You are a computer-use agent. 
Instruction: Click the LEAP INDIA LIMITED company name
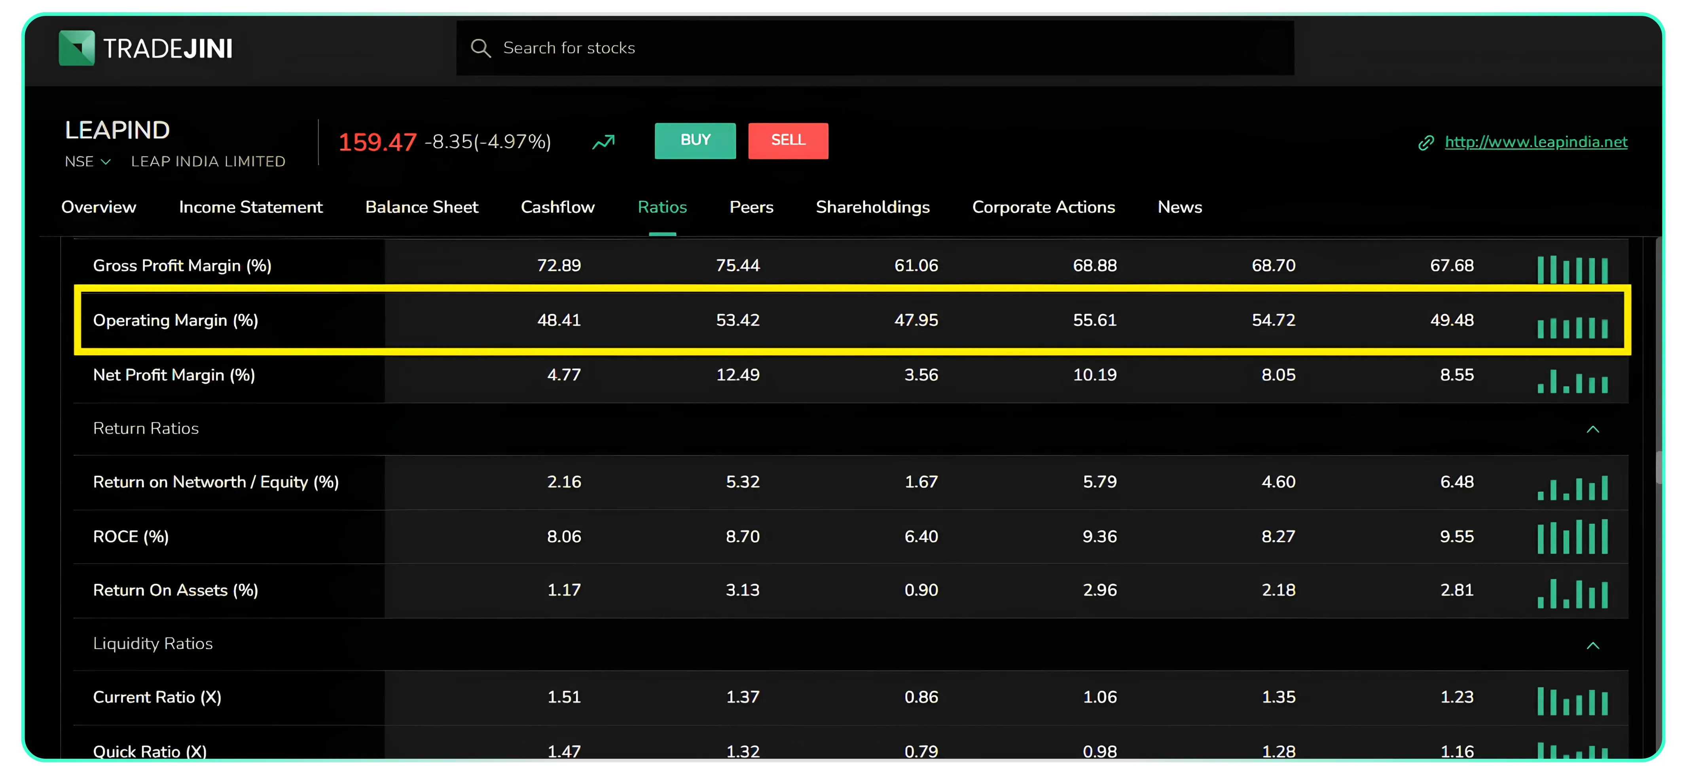click(x=208, y=161)
